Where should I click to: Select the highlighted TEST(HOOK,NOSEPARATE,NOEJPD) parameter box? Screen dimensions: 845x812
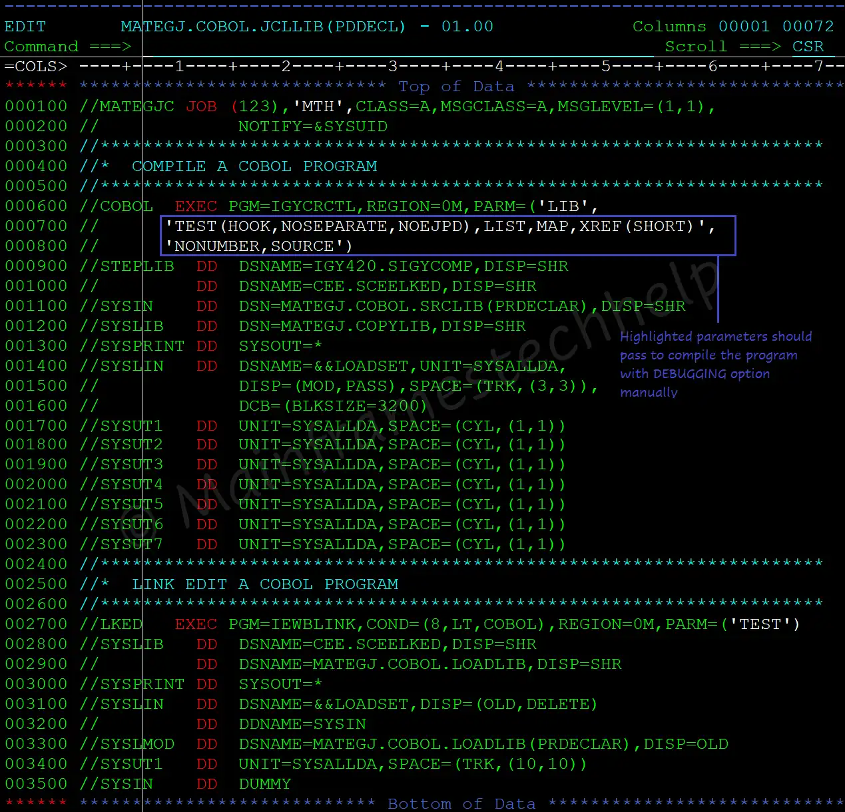[x=446, y=236]
